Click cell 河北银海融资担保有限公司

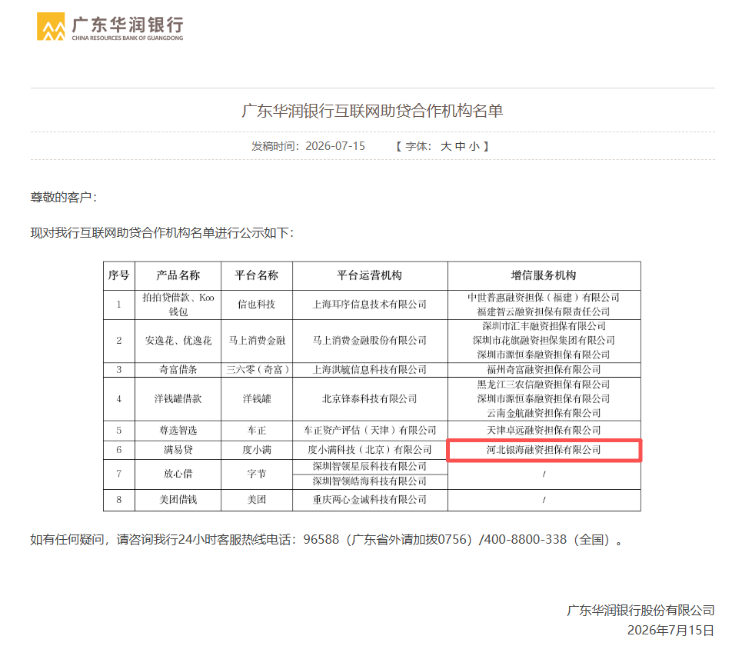click(x=544, y=450)
